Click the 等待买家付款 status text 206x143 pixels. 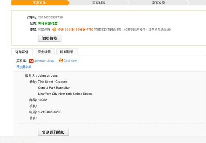48,24
